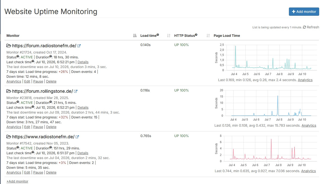
Task: Open forum.radiostonefm.de external link icon
Action: [x=79, y=46]
